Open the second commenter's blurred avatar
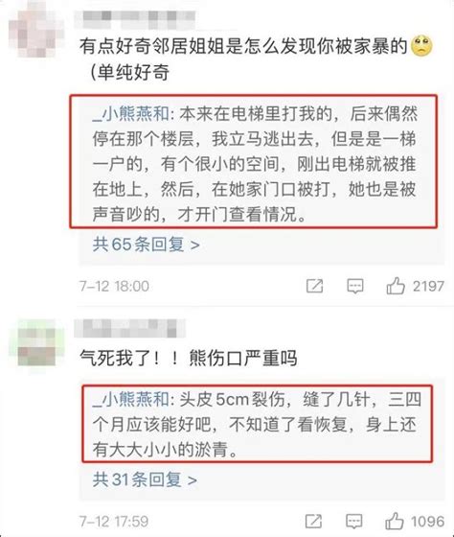Viewport: 454px width, 537px height. (x=36, y=346)
